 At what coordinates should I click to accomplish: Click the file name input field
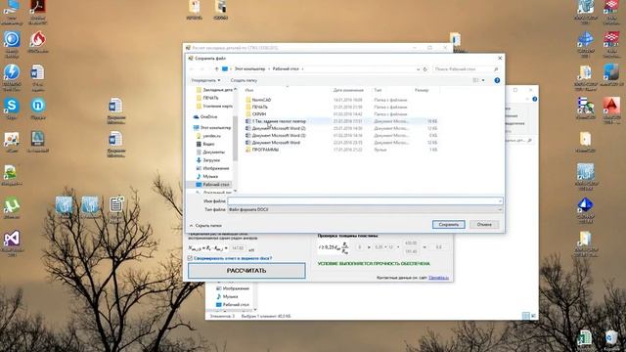click(x=365, y=201)
